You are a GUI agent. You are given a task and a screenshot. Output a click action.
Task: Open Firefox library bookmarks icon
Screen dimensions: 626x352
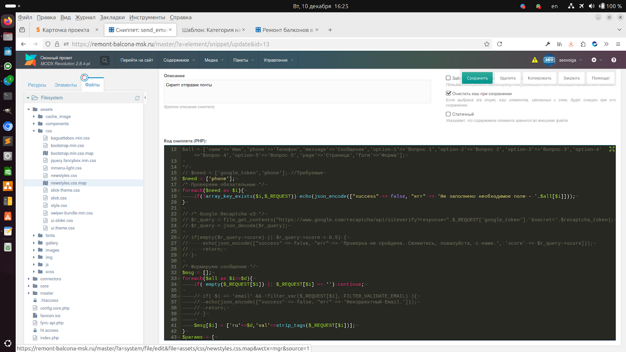click(x=559, y=44)
